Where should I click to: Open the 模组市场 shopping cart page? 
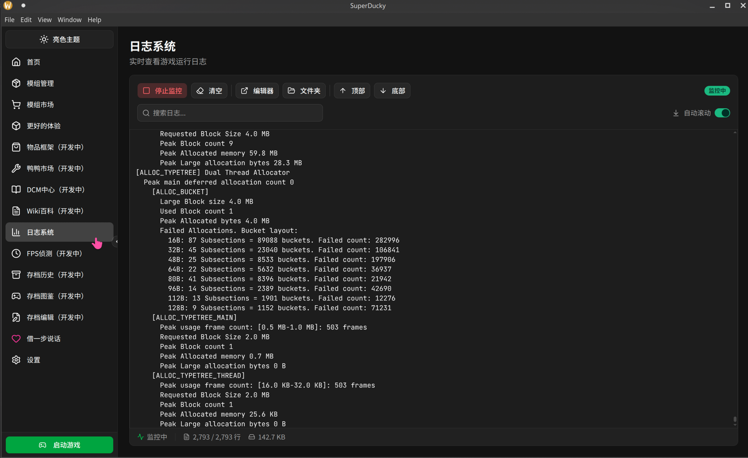tap(40, 105)
